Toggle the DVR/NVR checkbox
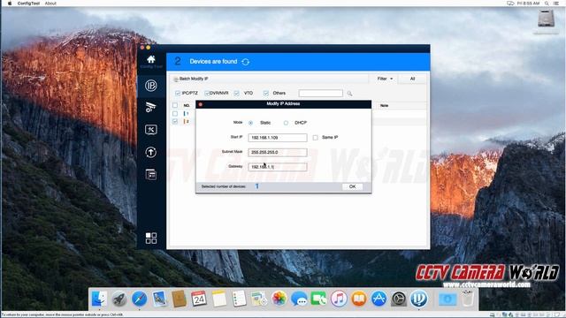This screenshot has height=318, width=566. [207, 93]
